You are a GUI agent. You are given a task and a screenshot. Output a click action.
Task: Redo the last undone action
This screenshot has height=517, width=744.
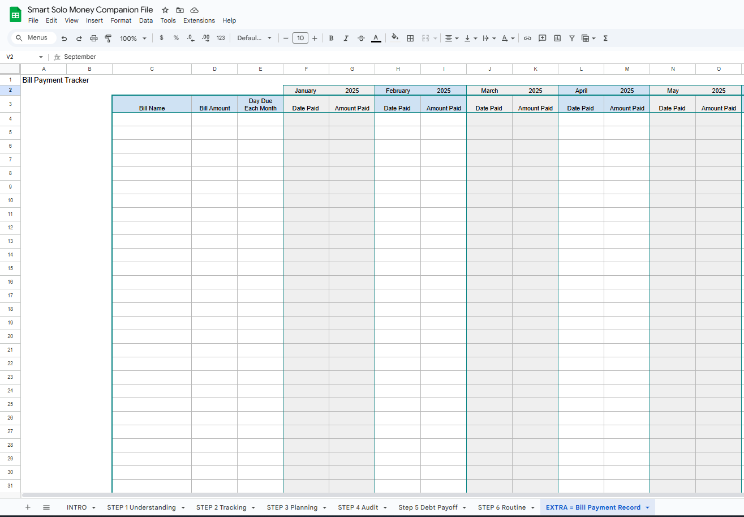79,38
